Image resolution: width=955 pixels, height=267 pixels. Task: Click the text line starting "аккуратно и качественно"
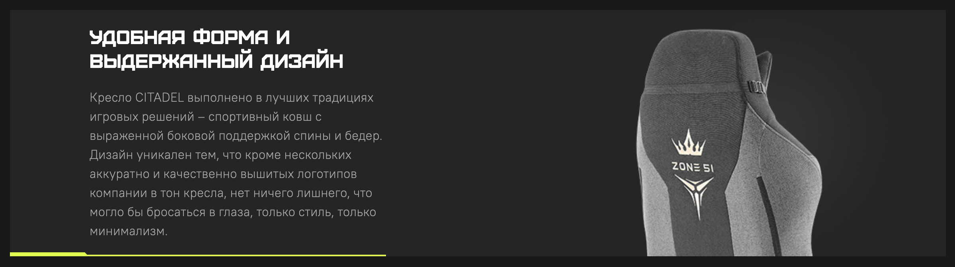(x=223, y=174)
